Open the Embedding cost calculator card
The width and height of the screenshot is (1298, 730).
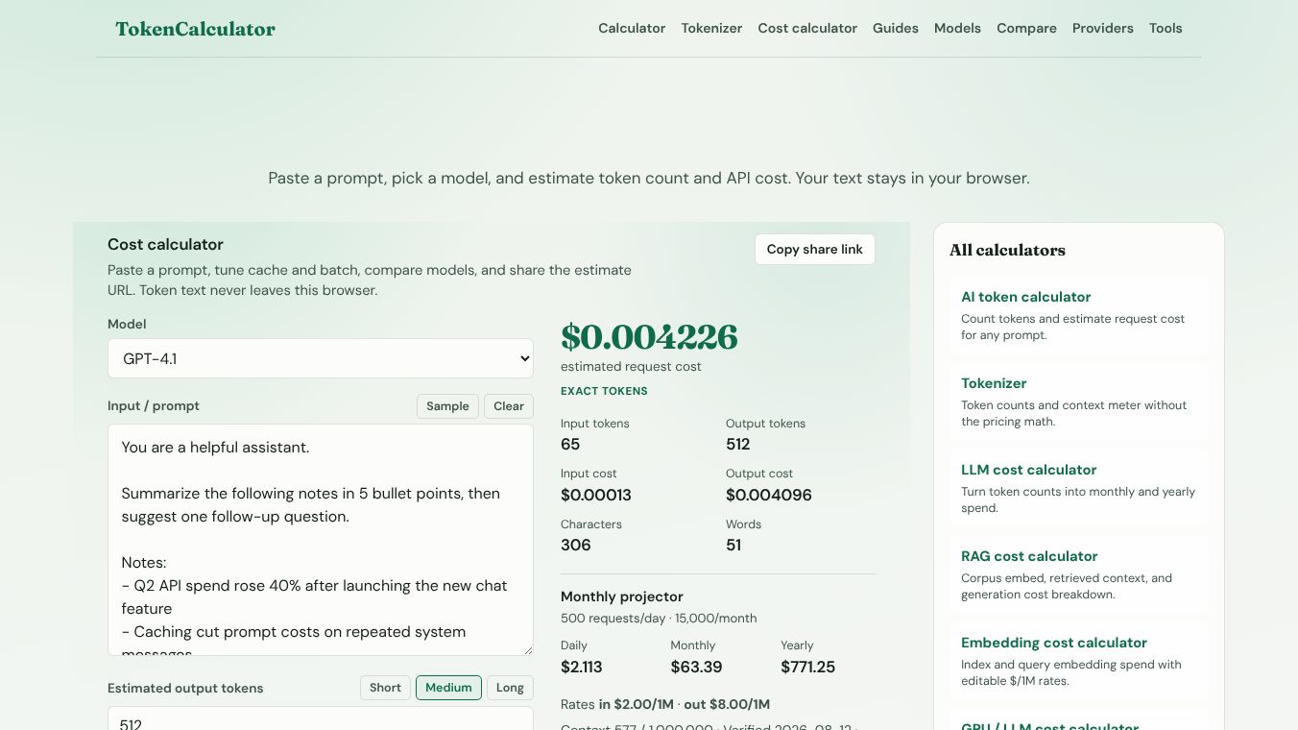(1079, 661)
